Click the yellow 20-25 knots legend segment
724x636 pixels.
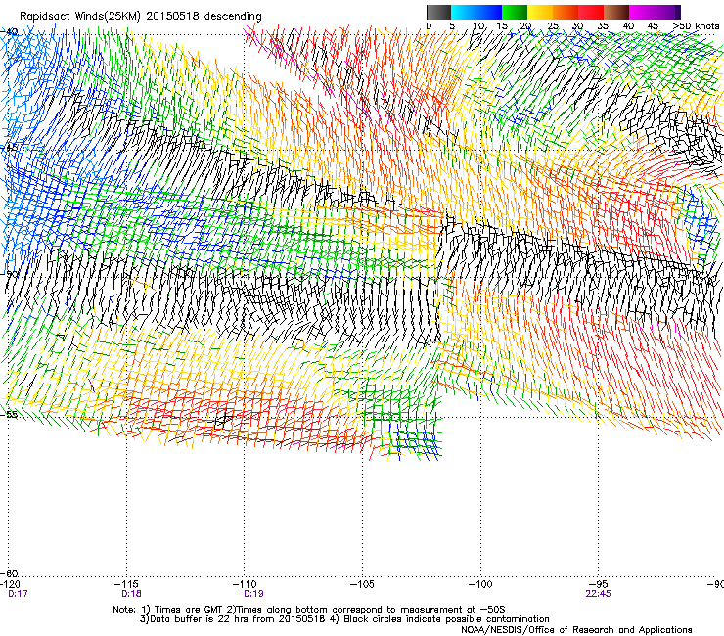540,12
